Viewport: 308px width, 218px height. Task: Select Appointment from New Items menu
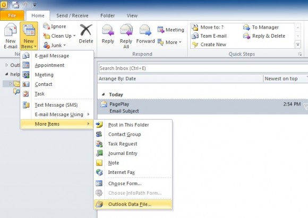tap(57, 65)
